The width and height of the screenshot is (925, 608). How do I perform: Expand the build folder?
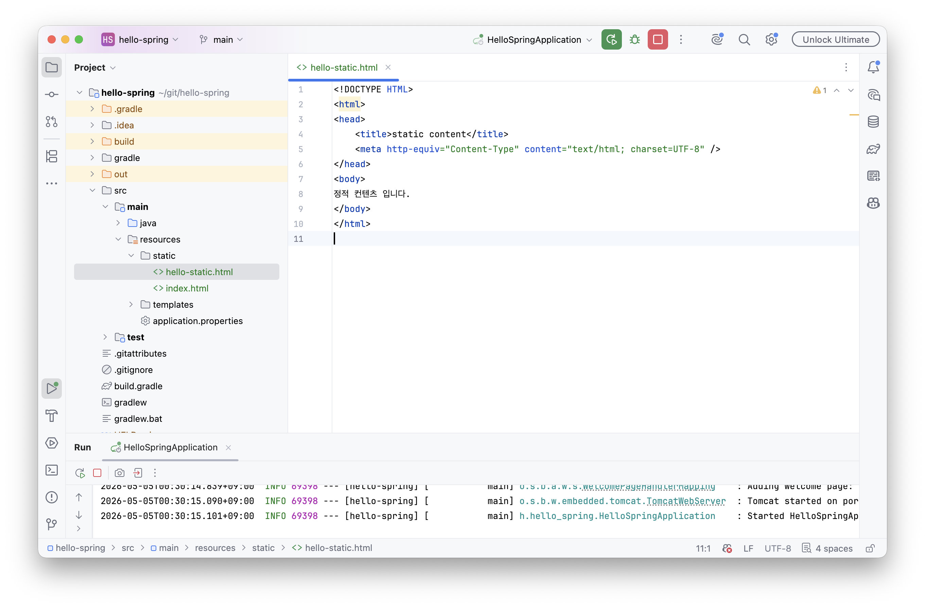92,141
